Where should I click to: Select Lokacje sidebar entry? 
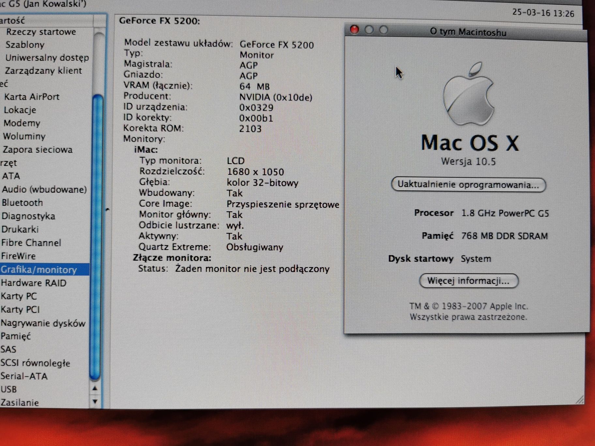[20, 110]
